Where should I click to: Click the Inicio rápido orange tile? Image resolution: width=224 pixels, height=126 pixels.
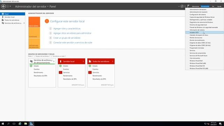pos(34,22)
